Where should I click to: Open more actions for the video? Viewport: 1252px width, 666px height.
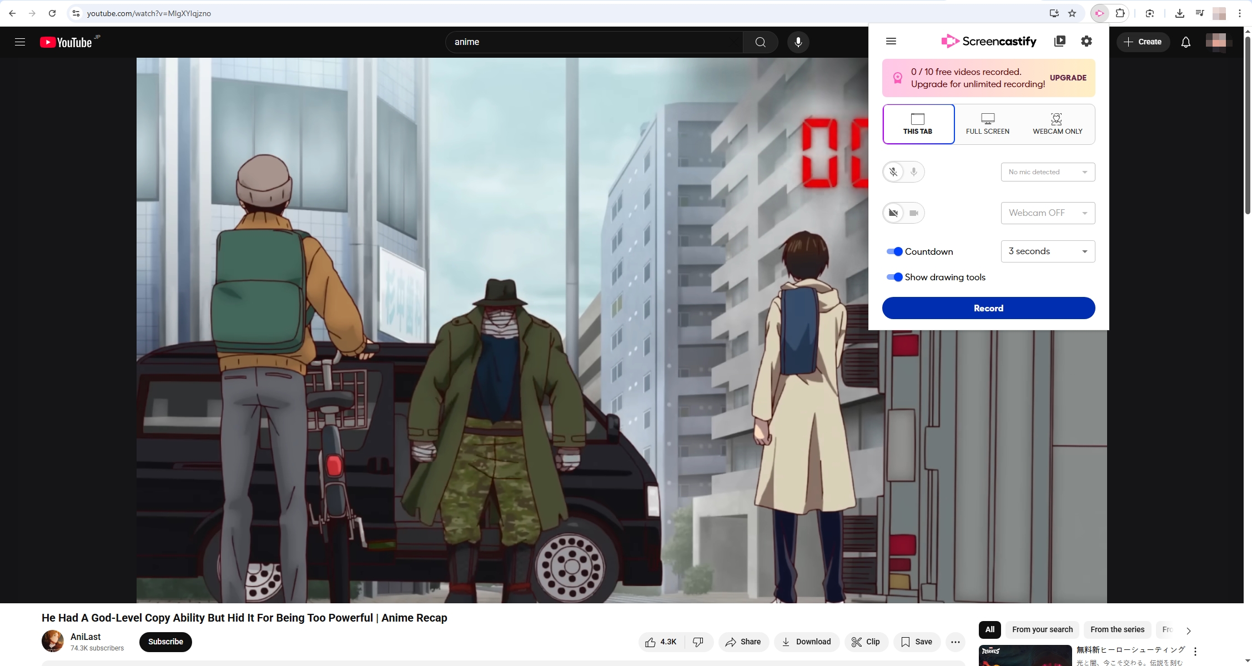point(955,642)
